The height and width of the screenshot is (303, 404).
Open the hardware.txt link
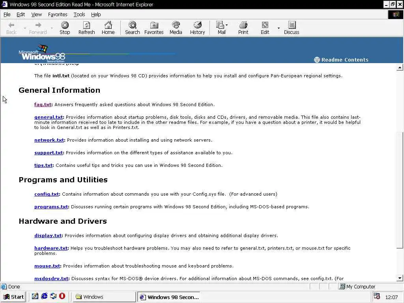click(51, 249)
